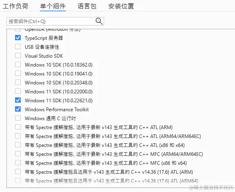Switch to the 工作负荷 tab
Image resolution: width=235 pixels, height=192 pixels.
(15, 6)
